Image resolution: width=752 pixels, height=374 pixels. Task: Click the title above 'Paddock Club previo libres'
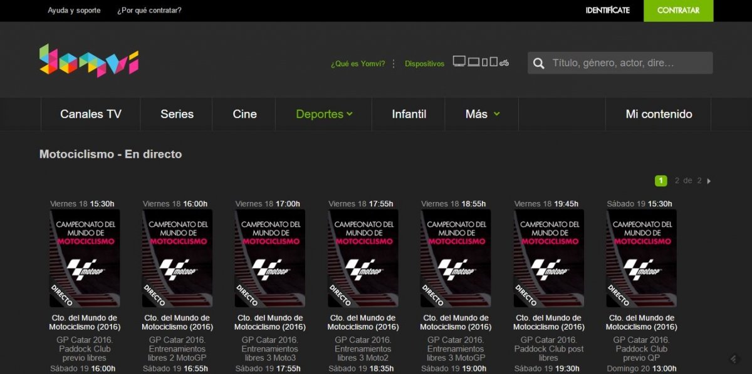pyautogui.click(x=85, y=323)
